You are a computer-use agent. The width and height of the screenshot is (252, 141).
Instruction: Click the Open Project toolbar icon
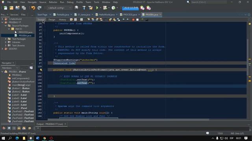17,8
